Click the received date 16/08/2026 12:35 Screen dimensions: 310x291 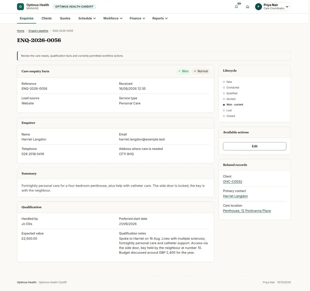[132, 89]
